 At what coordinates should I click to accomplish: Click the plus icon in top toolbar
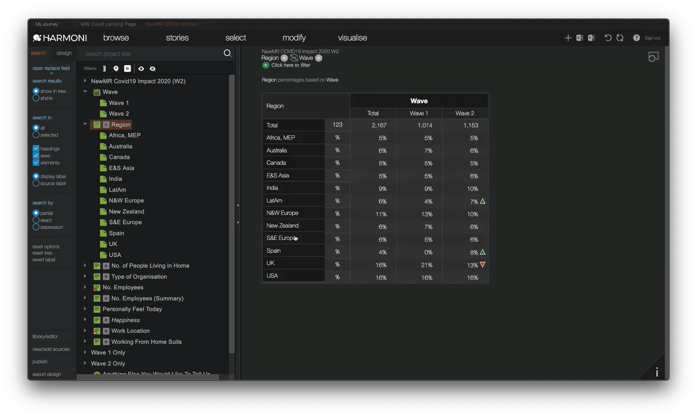(568, 38)
